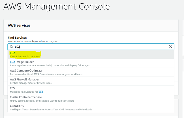Select the GuardDuty search result

click(91, 108)
